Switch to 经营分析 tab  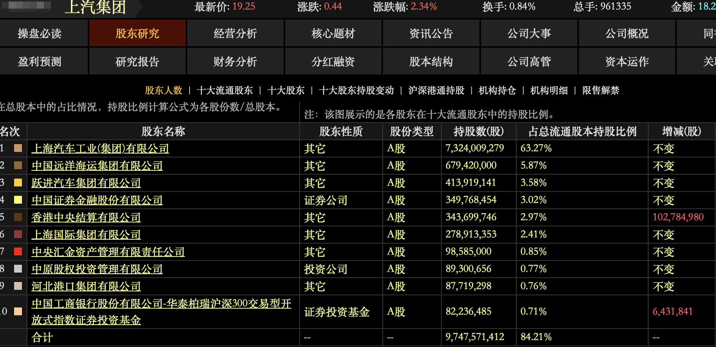(235, 33)
